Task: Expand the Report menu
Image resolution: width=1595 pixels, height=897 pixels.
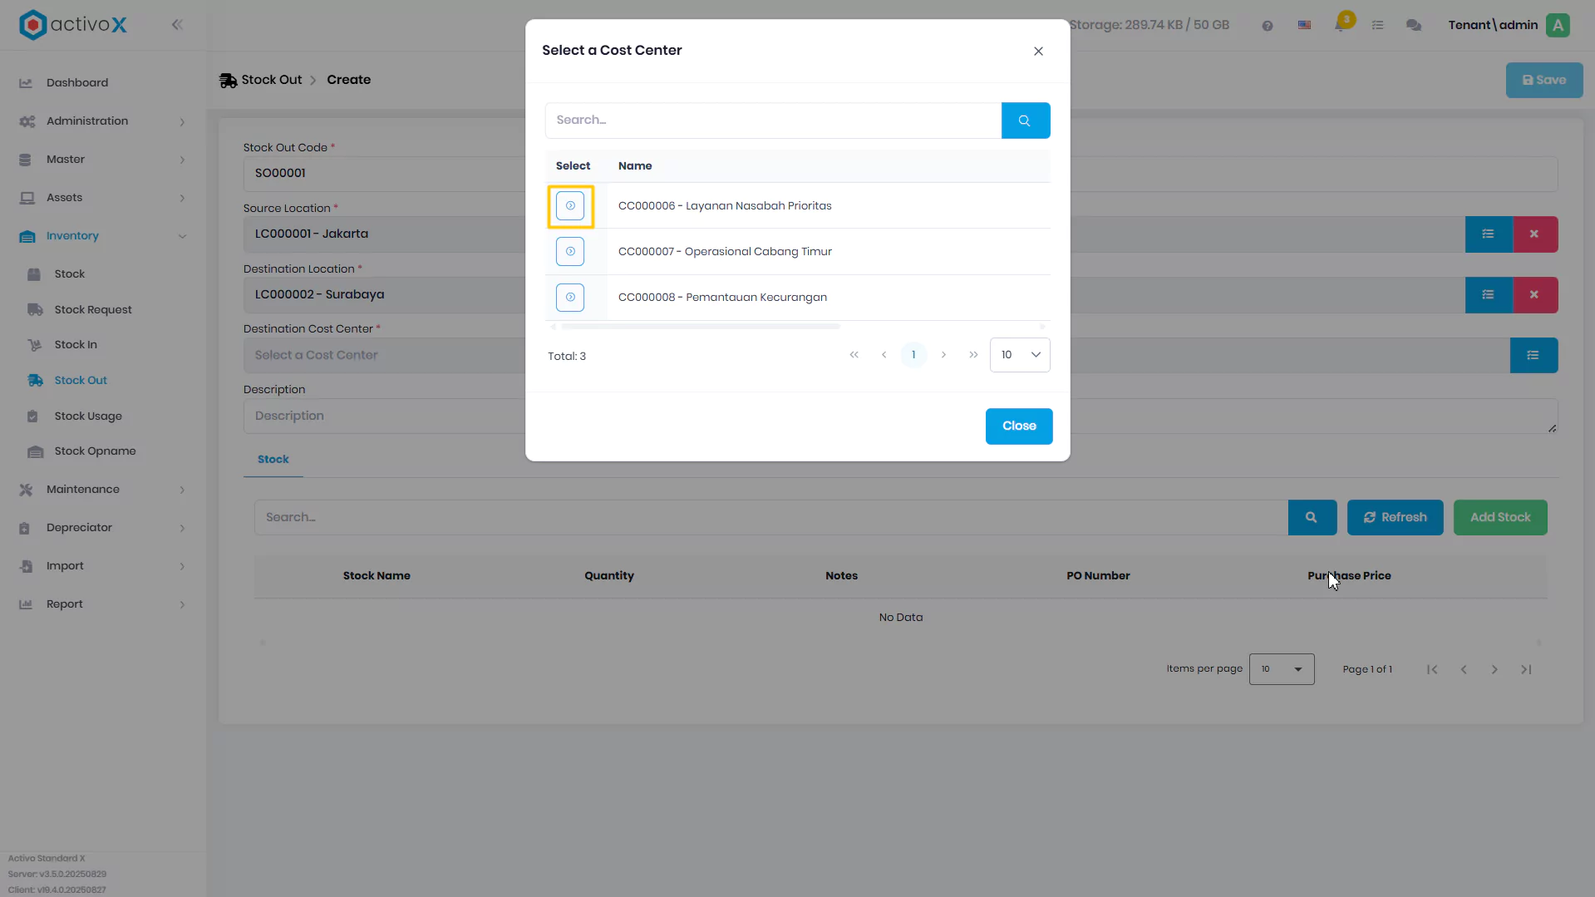Action: [x=101, y=604]
